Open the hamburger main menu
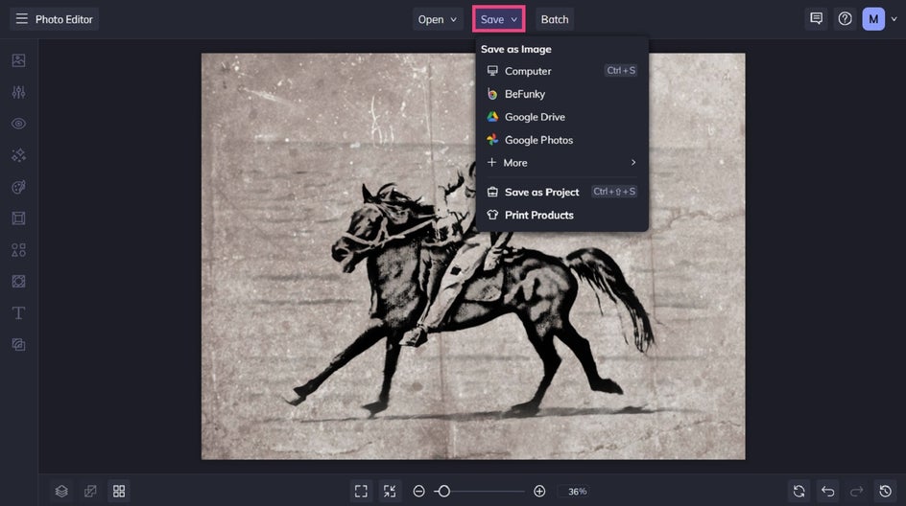The image size is (906, 506). [21, 19]
